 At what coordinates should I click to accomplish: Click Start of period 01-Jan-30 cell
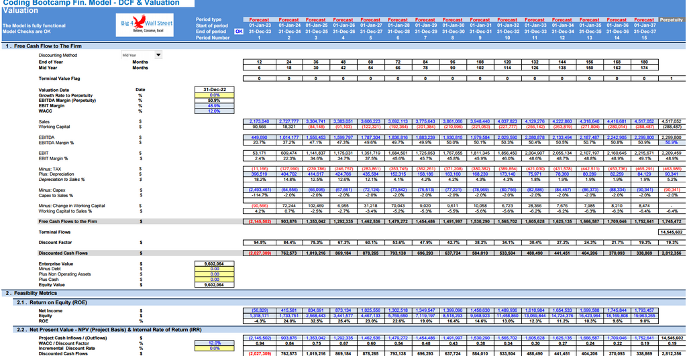453,25
